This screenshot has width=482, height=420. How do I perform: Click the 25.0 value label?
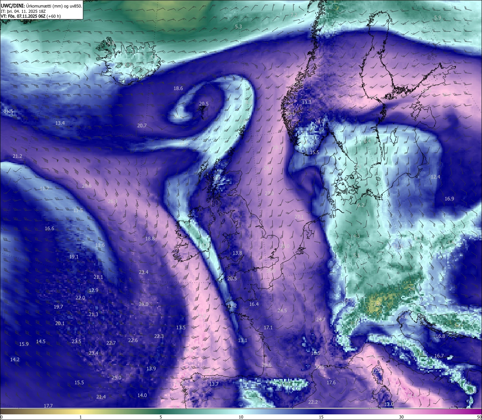click(116, 378)
